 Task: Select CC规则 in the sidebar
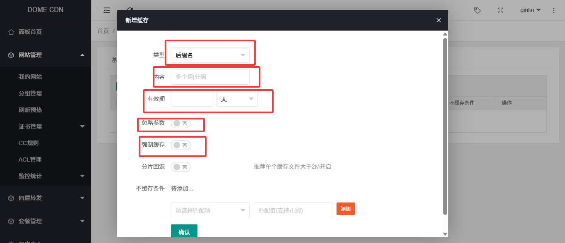point(29,143)
